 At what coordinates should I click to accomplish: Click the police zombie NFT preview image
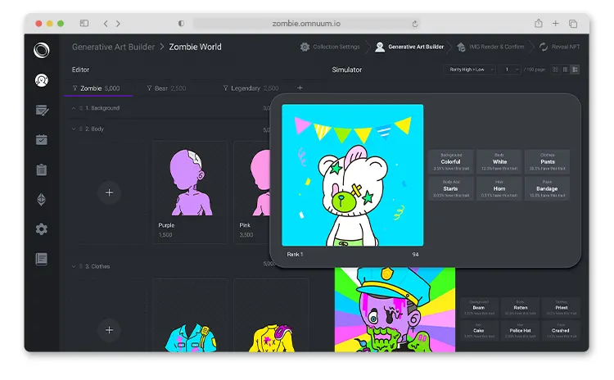pyautogui.click(x=395, y=310)
